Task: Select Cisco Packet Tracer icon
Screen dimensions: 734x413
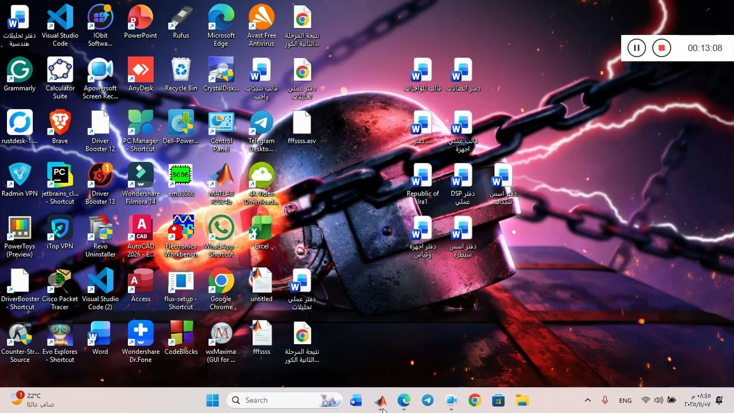Action: click(60, 290)
